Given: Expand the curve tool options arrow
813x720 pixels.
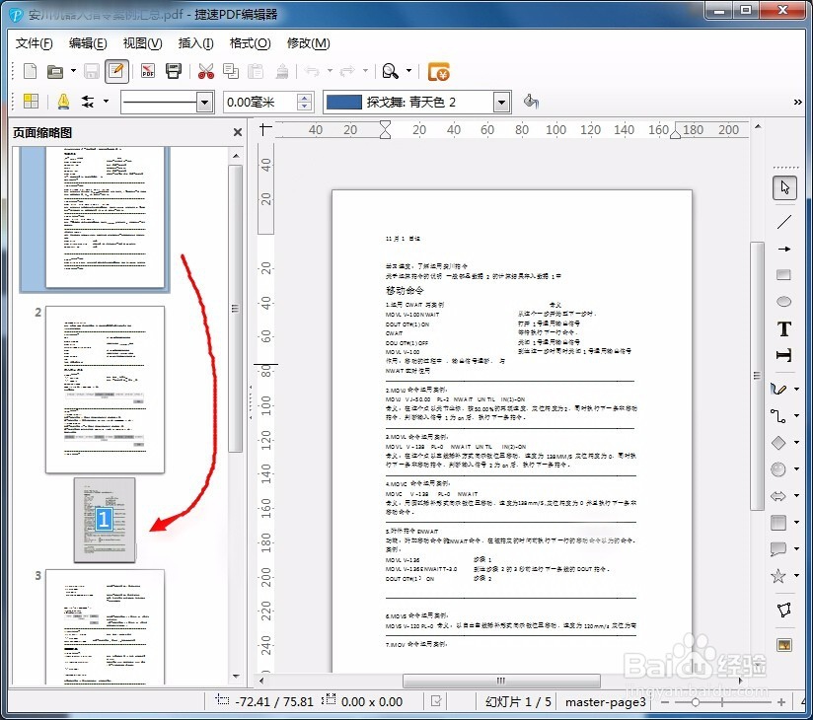Looking at the screenshot, I should (797, 389).
